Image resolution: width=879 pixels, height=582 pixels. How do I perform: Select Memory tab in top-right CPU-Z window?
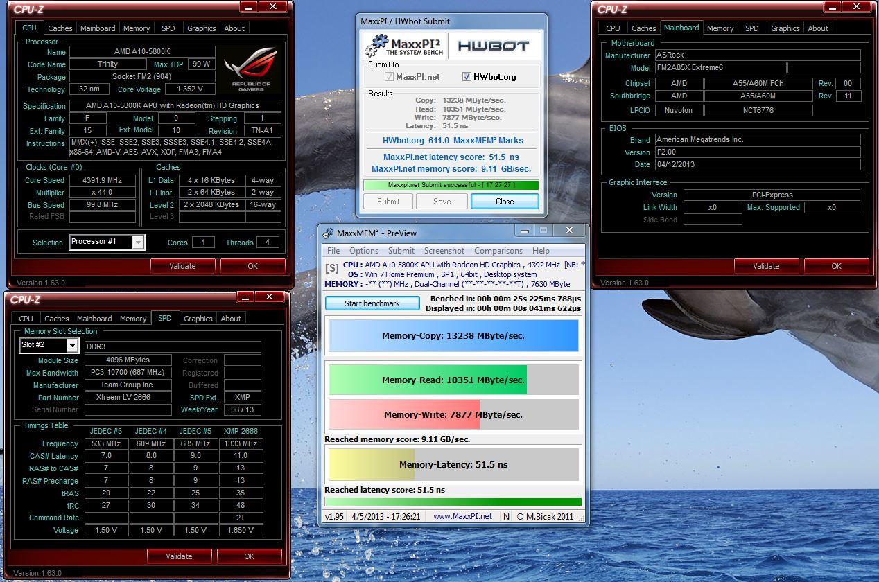(x=720, y=28)
